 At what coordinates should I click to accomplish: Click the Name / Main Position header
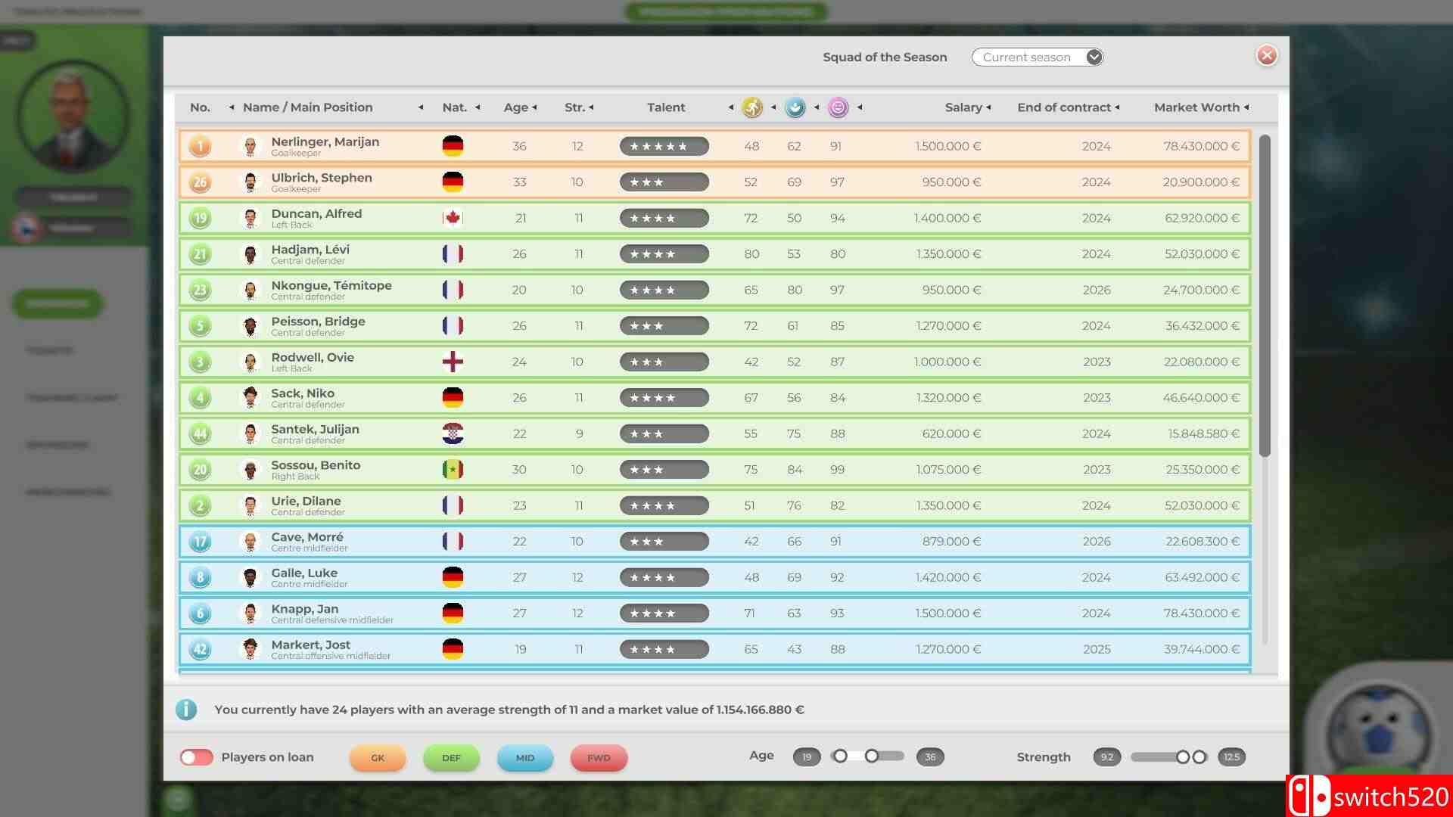[307, 107]
